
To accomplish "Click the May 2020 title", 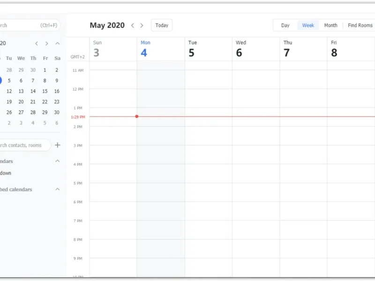I will click(107, 25).
